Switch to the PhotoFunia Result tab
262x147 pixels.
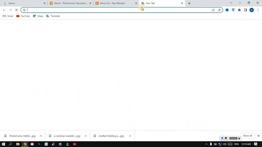[x=70, y=3]
